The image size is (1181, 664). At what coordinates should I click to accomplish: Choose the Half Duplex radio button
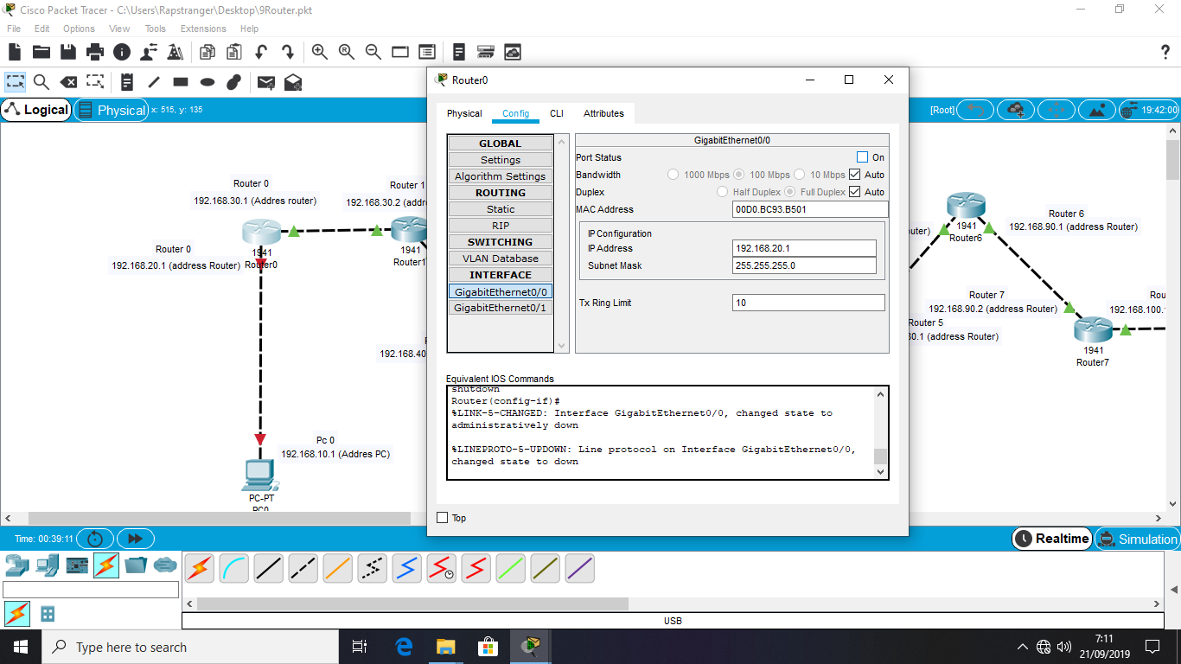click(x=723, y=192)
